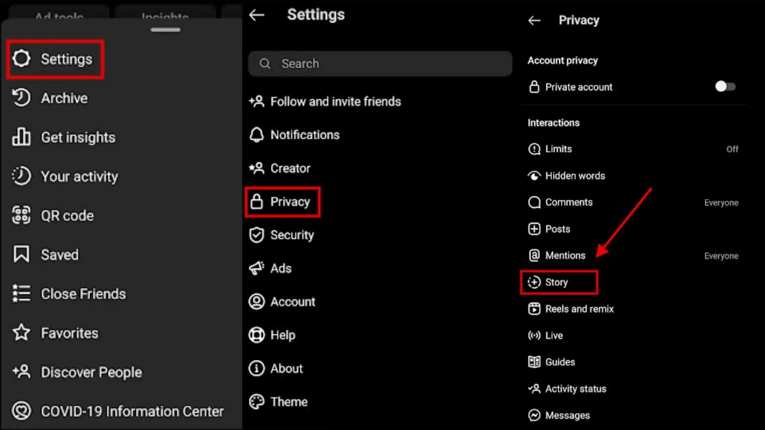
Task: Open the QR code icon
Action: [x=22, y=215]
